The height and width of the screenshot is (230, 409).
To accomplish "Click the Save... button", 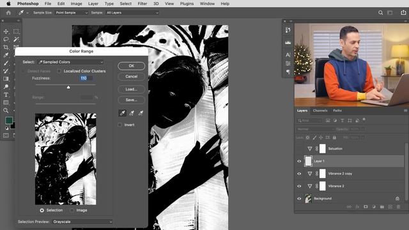I will 132,100.
